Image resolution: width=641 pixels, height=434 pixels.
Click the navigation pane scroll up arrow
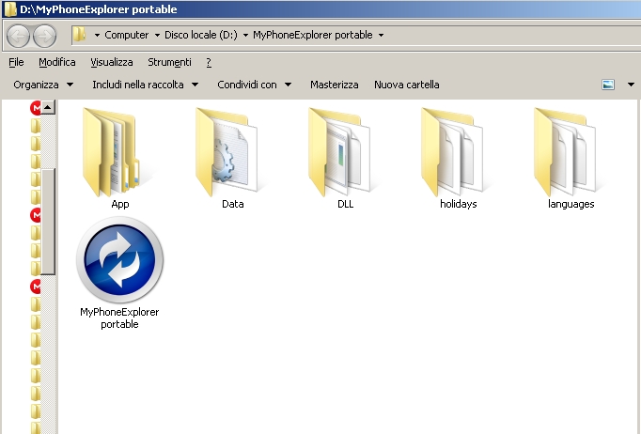pos(48,107)
